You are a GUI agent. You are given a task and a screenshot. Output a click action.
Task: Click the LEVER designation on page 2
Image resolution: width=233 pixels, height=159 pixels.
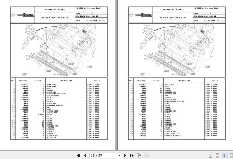[x=167, y=105]
